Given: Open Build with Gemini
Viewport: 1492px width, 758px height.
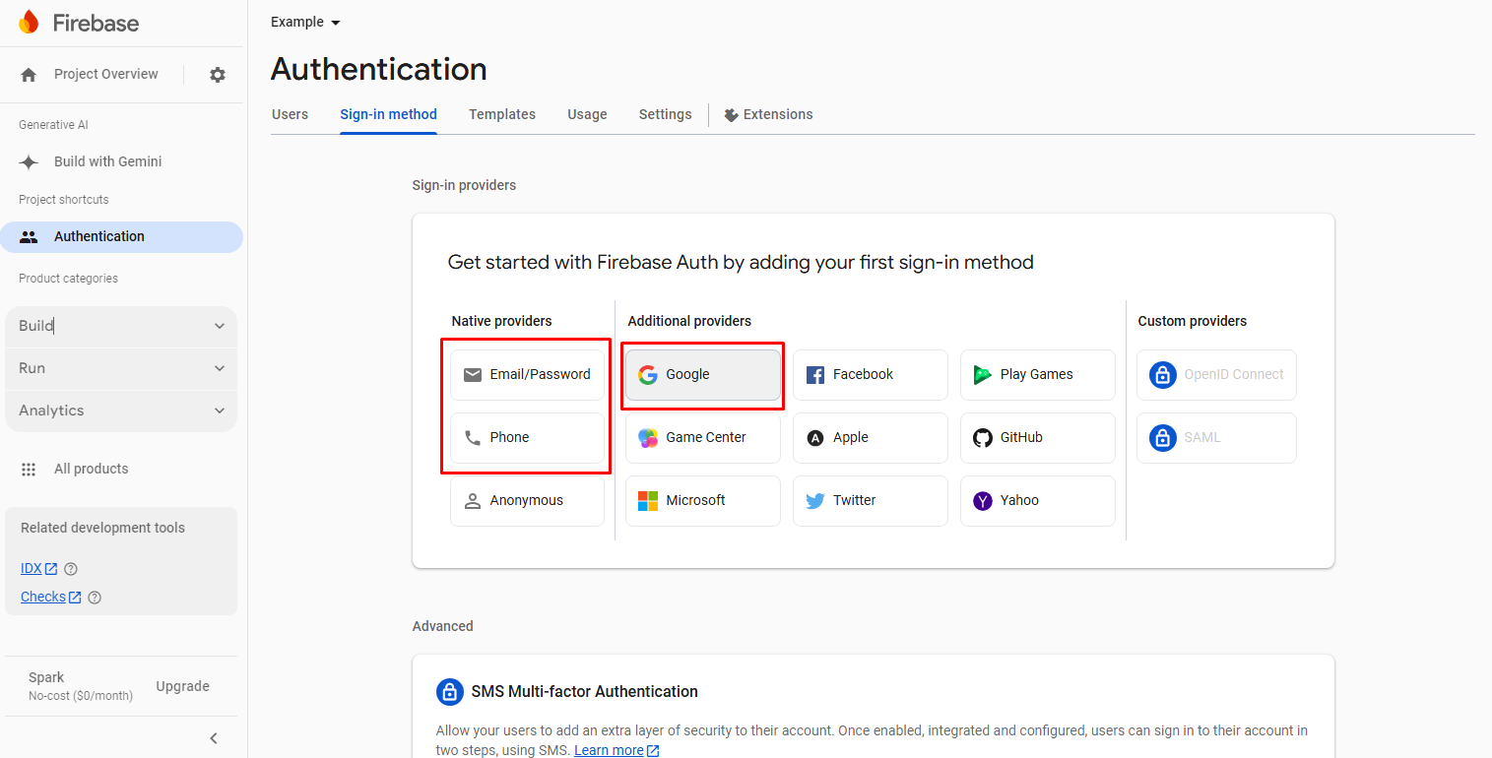Looking at the screenshot, I should pyautogui.click(x=108, y=162).
